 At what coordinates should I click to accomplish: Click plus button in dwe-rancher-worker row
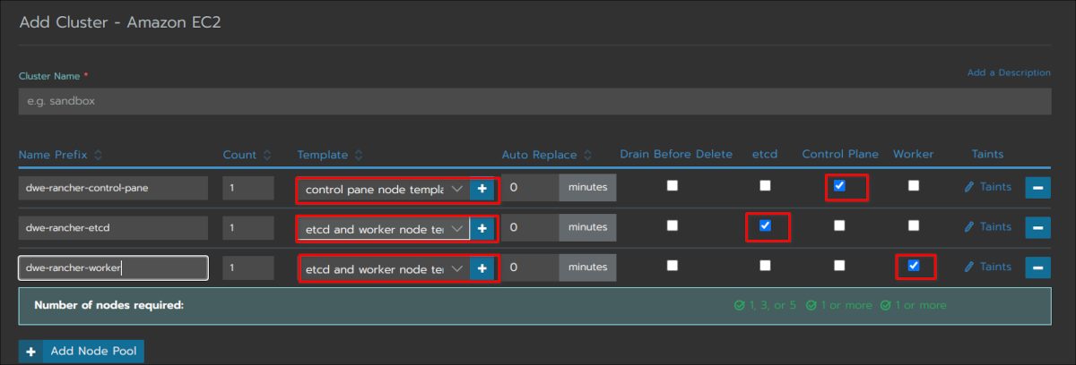pos(482,267)
